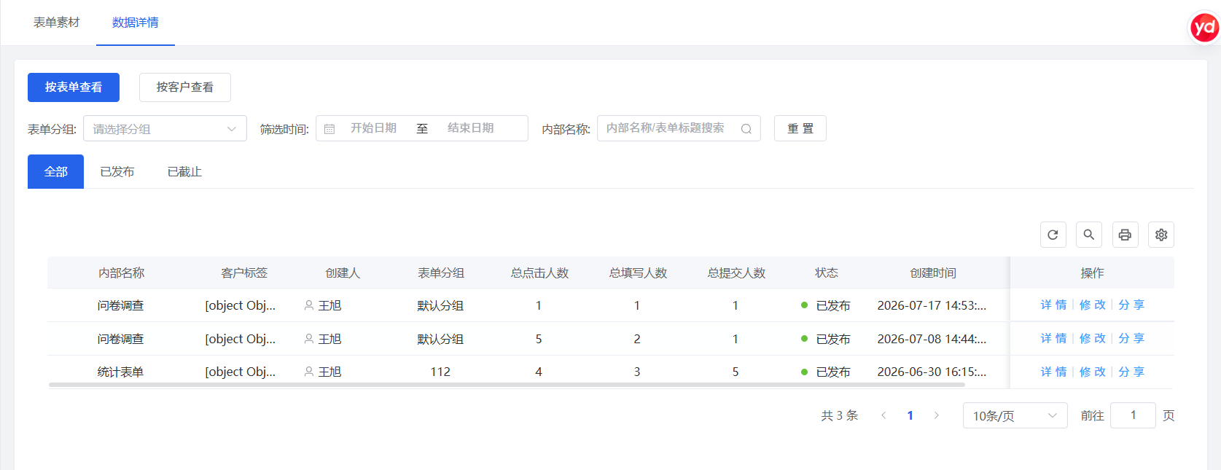Screen dimensions: 1221x470
Task: Switch to the 表单素材 tab
Action: [x=56, y=23]
